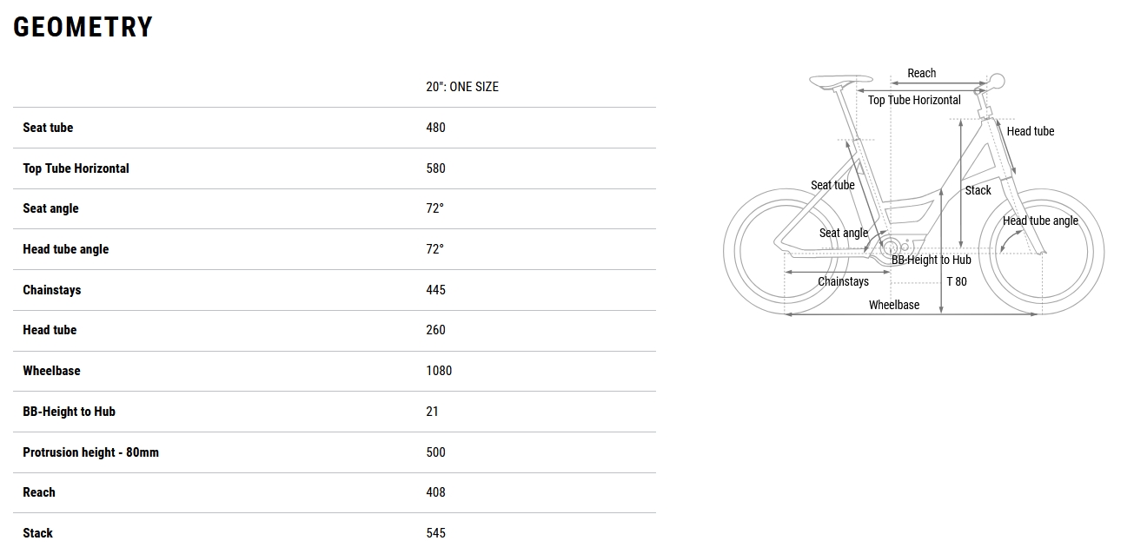Select the Wheelbase value 1080
Viewport: 1134px width, 554px height.
click(x=439, y=371)
